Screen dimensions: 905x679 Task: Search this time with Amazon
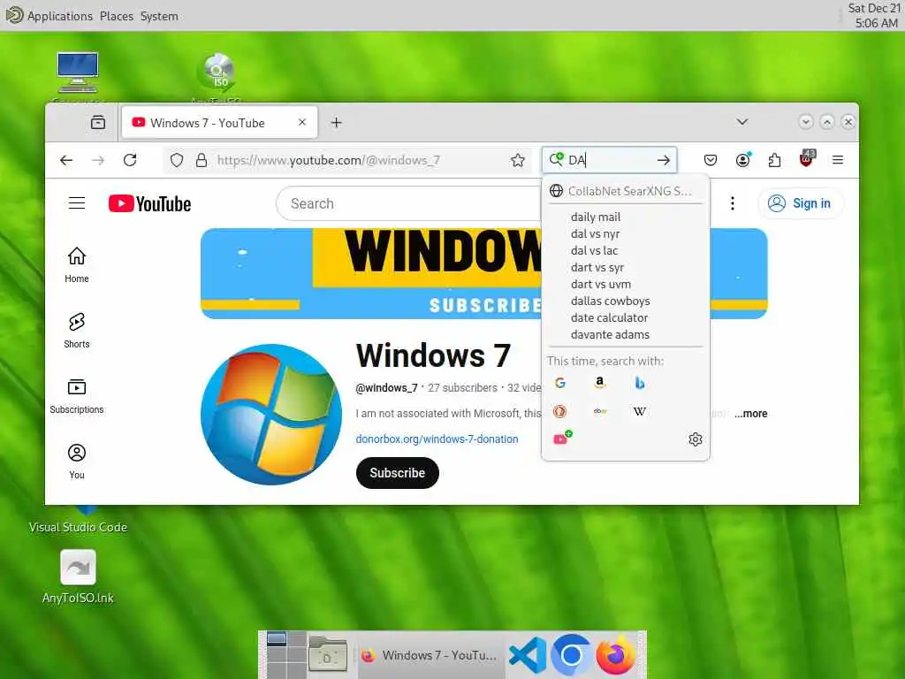[x=600, y=383]
